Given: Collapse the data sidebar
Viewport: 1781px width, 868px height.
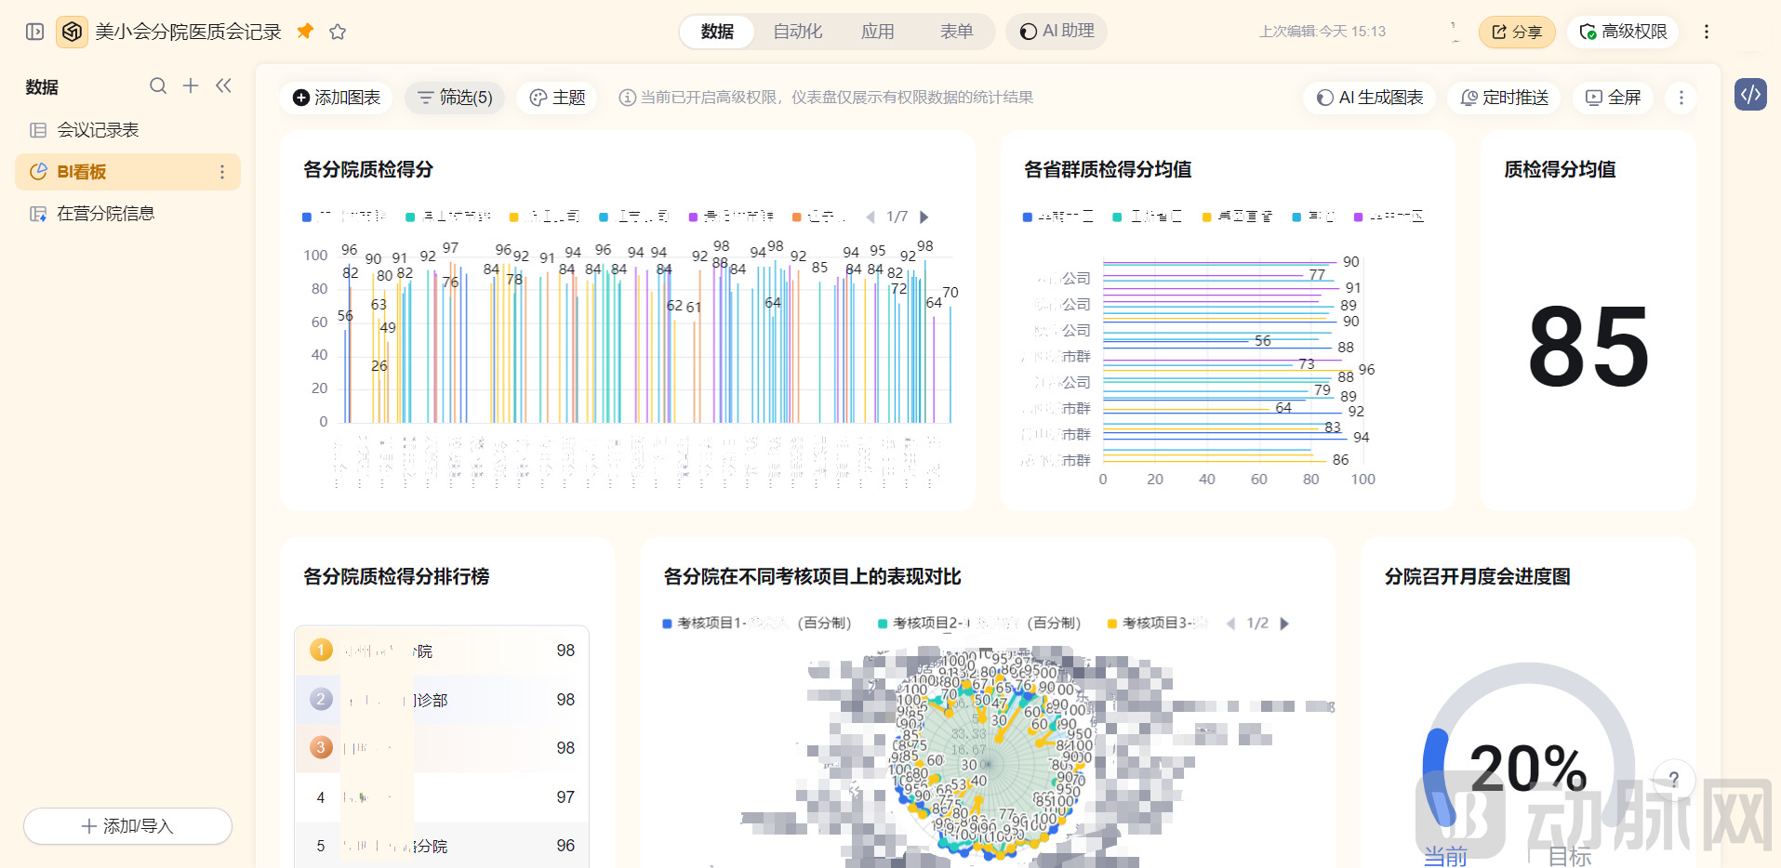Looking at the screenshot, I should point(223,85).
